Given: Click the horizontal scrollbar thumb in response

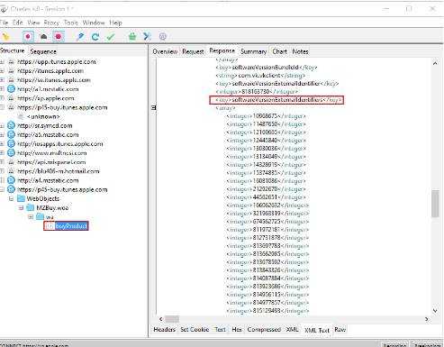Looking at the screenshot, I should coord(172,319).
